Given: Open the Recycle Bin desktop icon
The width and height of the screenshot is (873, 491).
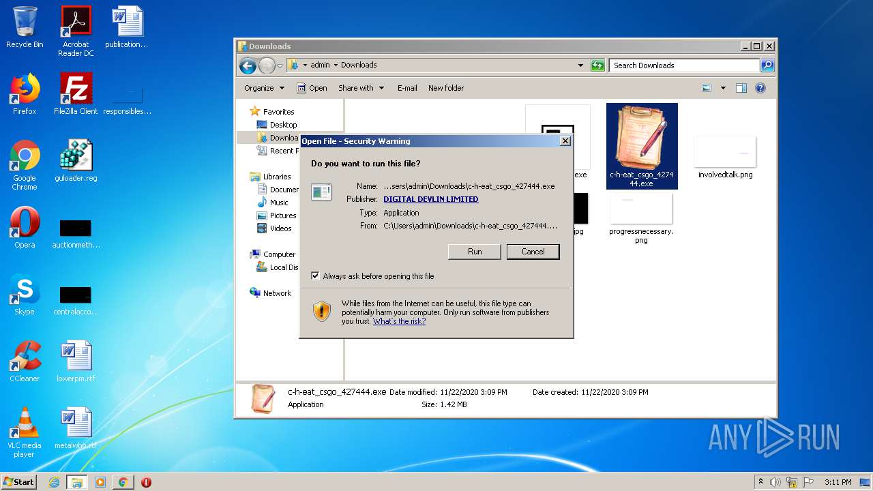Looking at the screenshot, I should [25, 27].
